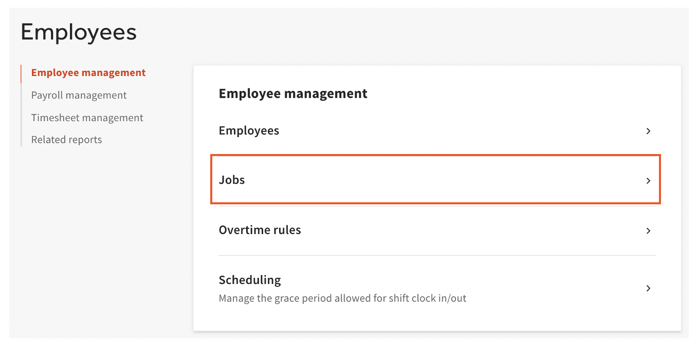Select Employee management in the sidebar
This screenshot has width=698, height=345.
(88, 72)
